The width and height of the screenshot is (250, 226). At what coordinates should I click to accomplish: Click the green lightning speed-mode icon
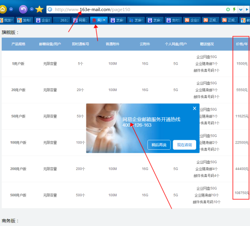click(234, 9)
